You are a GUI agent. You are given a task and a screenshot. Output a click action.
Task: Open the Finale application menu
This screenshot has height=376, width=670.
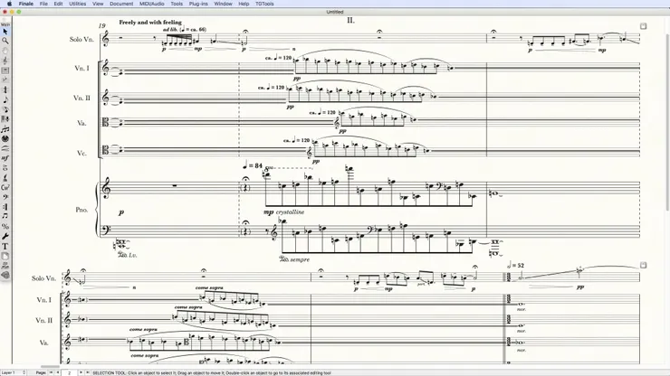click(x=26, y=4)
